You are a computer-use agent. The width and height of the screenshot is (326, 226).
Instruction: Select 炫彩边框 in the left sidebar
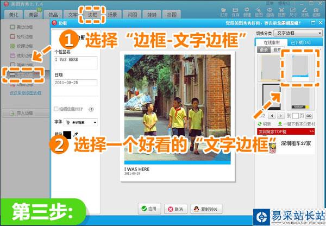(x=21, y=55)
